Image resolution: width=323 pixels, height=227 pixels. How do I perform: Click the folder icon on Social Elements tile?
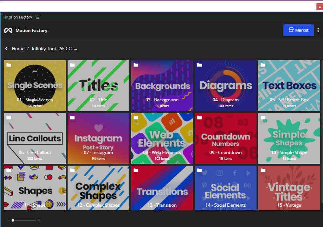tap(199, 170)
